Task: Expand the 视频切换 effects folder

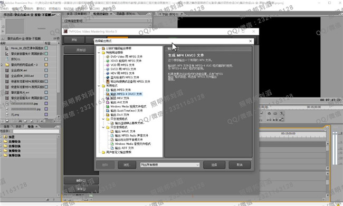Action: 1,155
